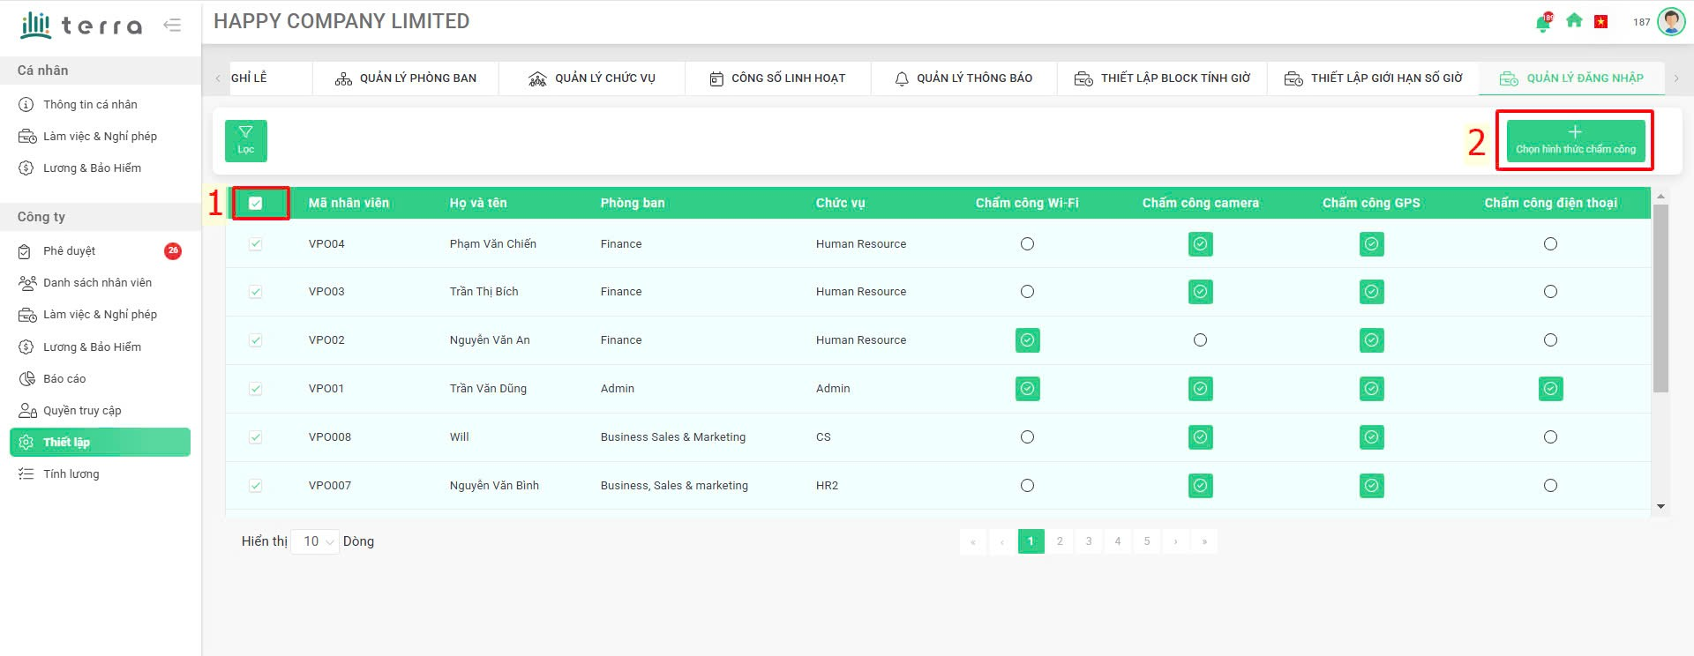1694x656 pixels.
Task: Click the Danh sách nhân viên people icon
Action: (27, 283)
